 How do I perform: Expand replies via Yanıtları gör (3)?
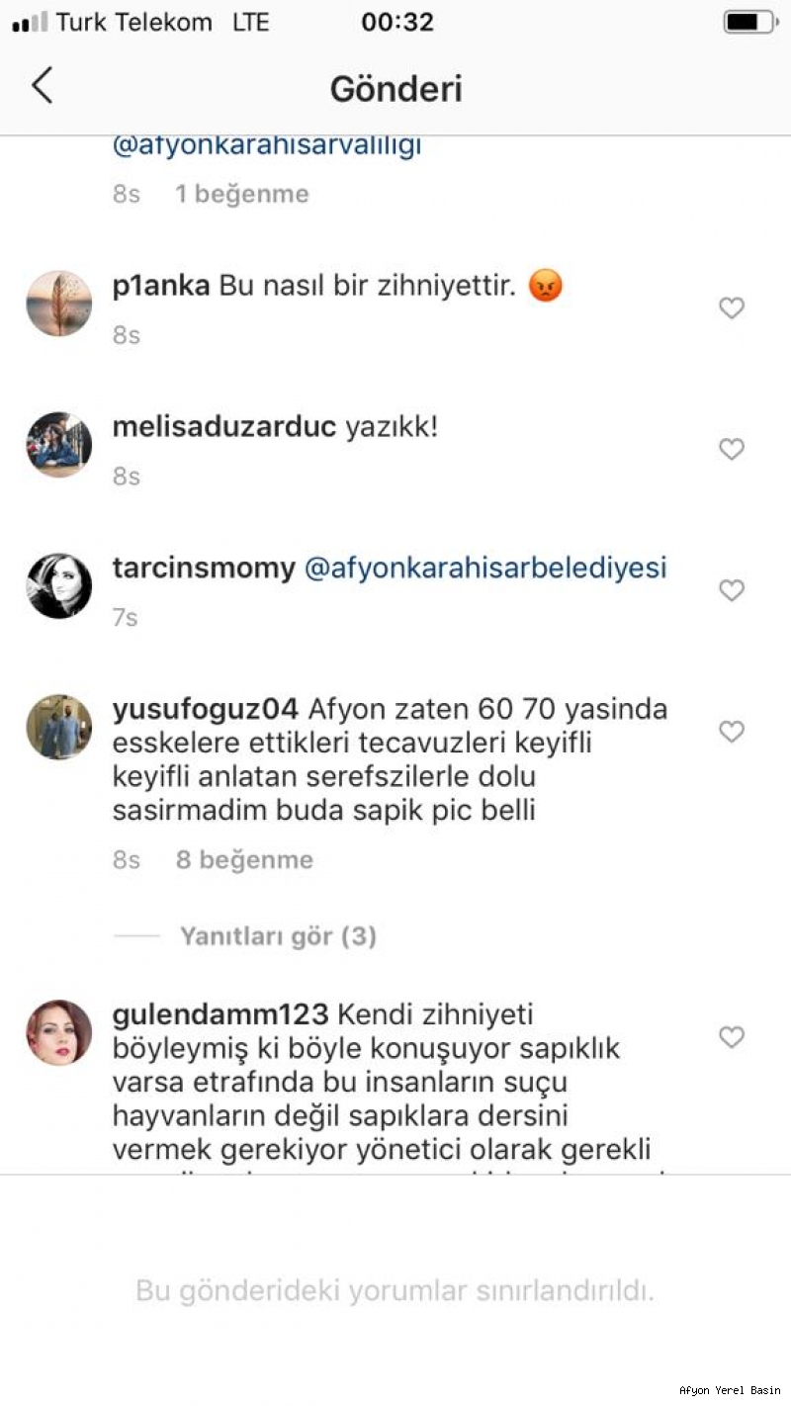[278, 936]
